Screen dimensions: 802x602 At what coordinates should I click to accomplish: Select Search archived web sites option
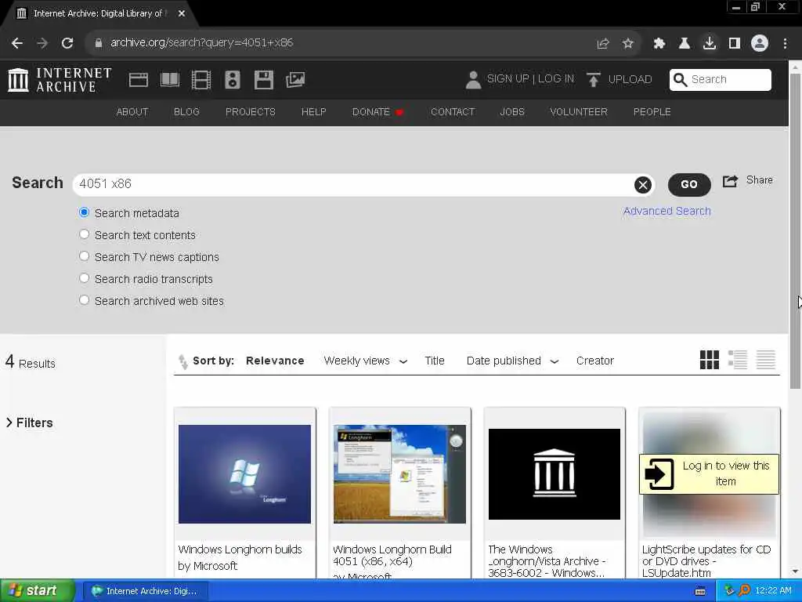[x=85, y=300]
